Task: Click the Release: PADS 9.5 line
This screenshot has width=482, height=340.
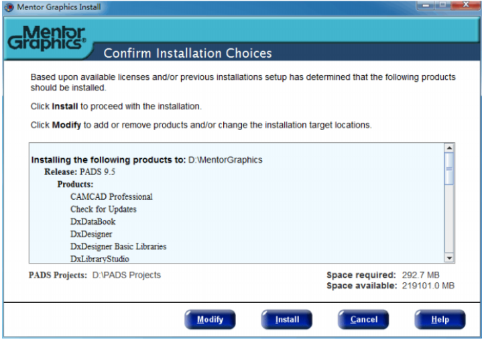Action: coord(80,172)
